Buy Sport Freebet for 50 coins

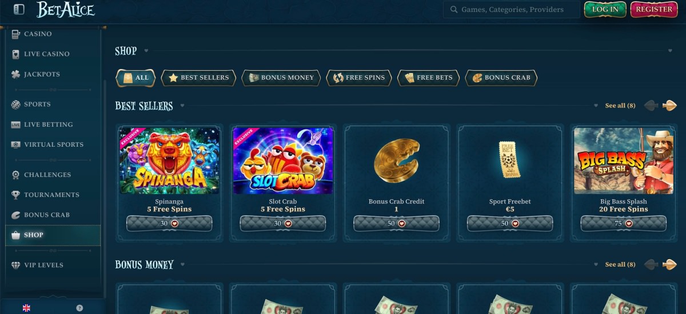click(510, 223)
